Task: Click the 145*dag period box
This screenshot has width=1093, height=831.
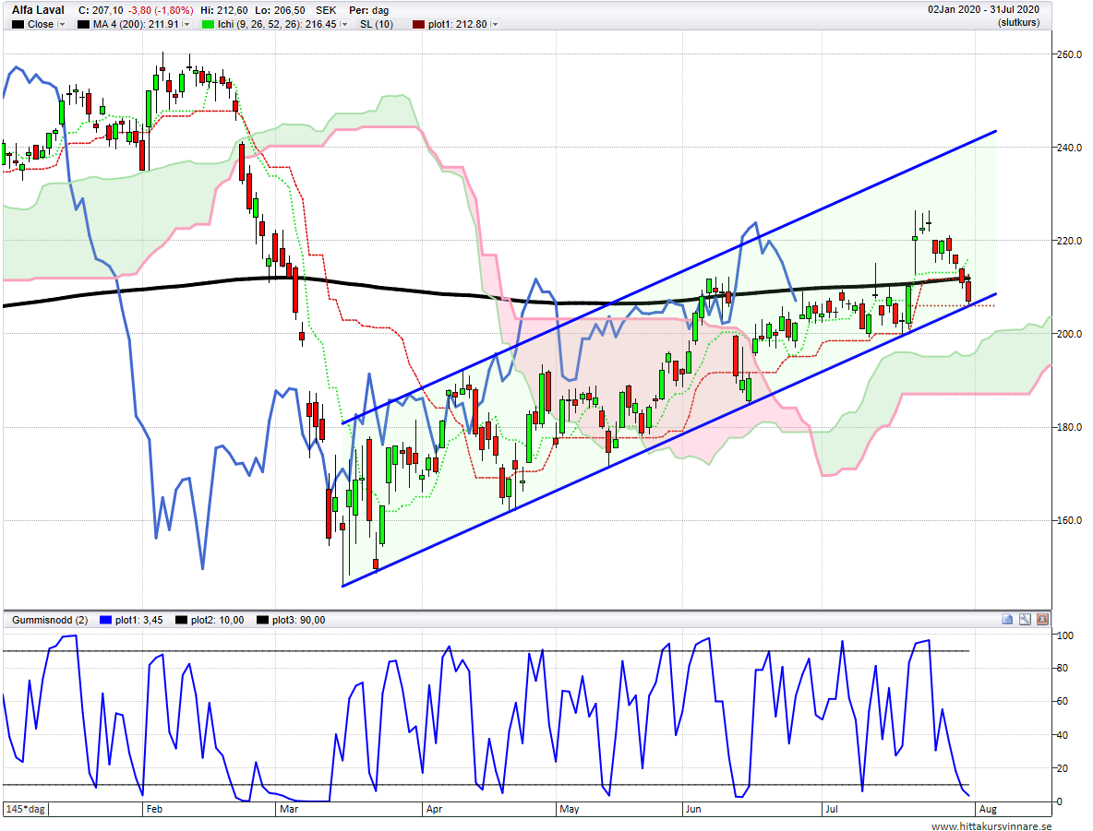Action: pyautogui.click(x=26, y=809)
